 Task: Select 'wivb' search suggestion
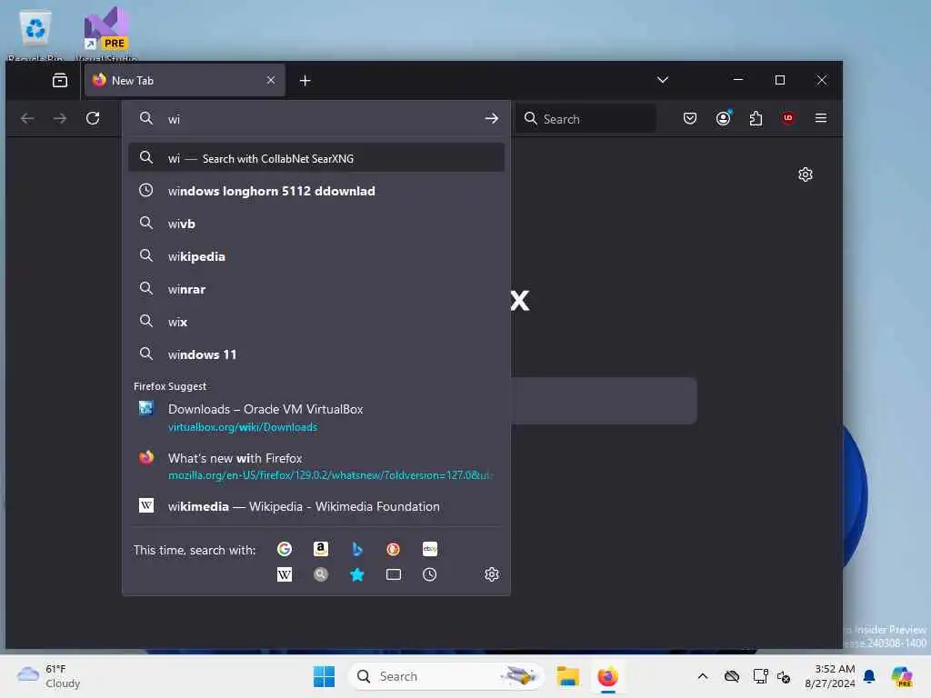(316, 224)
